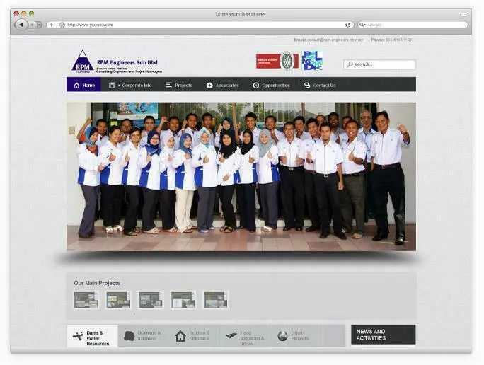This screenshot has width=484, height=365.
Task: Click the toolbar toggle pill in title bar
Action: click(464, 14)
